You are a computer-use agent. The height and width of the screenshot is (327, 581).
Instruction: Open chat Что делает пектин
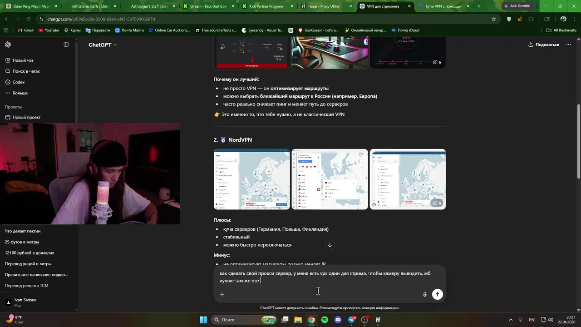click(23, 231)
